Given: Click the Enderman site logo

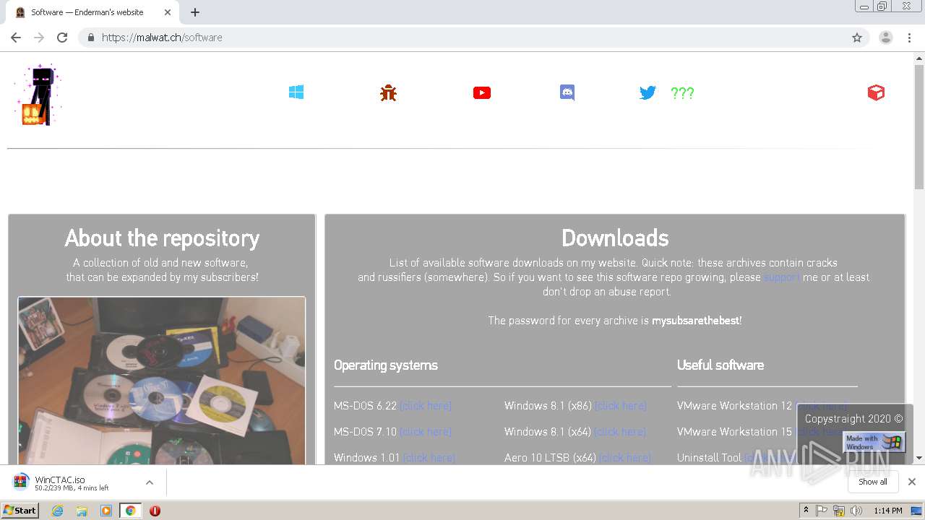Looking at the screenshot, I should [38, 95].
